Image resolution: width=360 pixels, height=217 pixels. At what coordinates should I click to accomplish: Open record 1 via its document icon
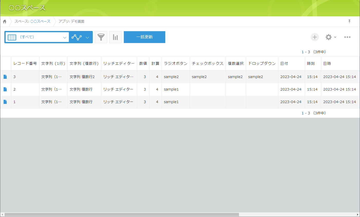click(x=6, y=102)
